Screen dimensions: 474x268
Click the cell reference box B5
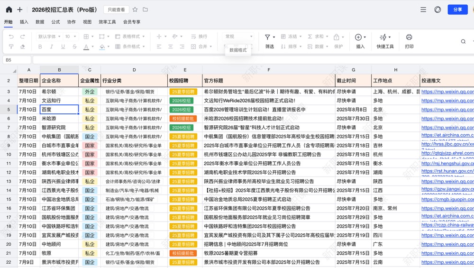pyautogui.click(x=17, y=60)
